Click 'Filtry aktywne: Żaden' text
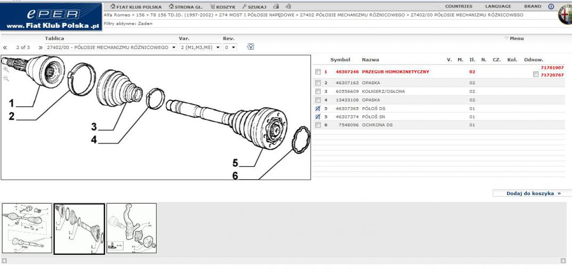The image size is (572, 274). [128, 23]
